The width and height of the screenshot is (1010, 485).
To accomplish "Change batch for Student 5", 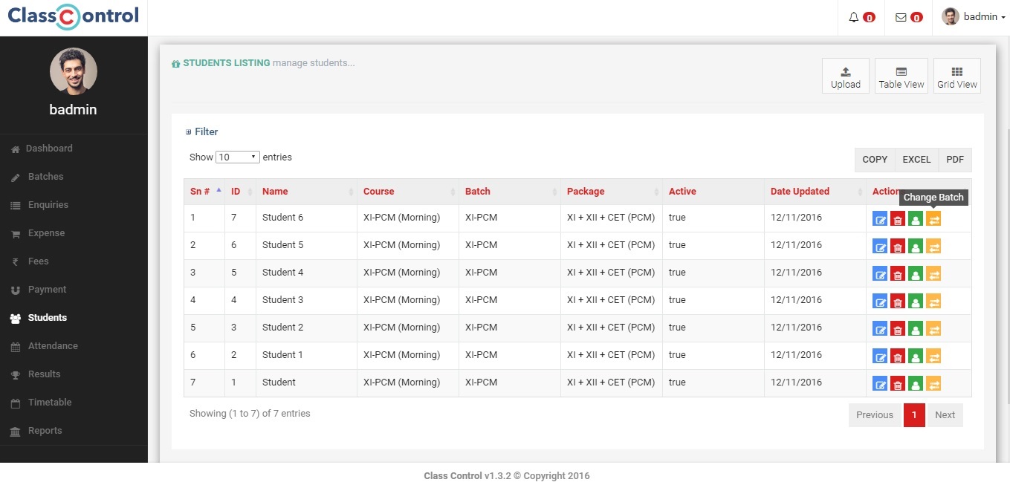I will click(933, 247).
